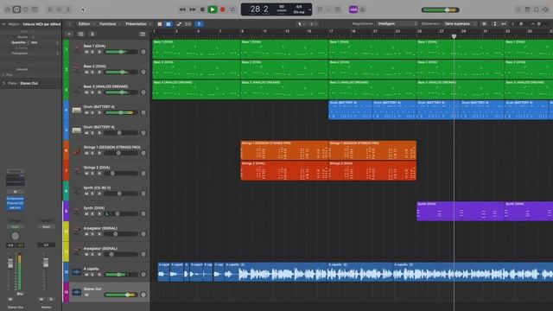The image size is (553, 311).
Task: Select the grid view button in tracks menu bar
Action: click(x=160, y=24)
